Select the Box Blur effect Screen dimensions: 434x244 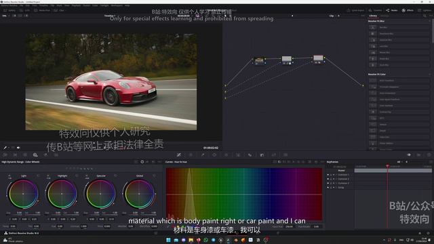click(x=399, y=27)
